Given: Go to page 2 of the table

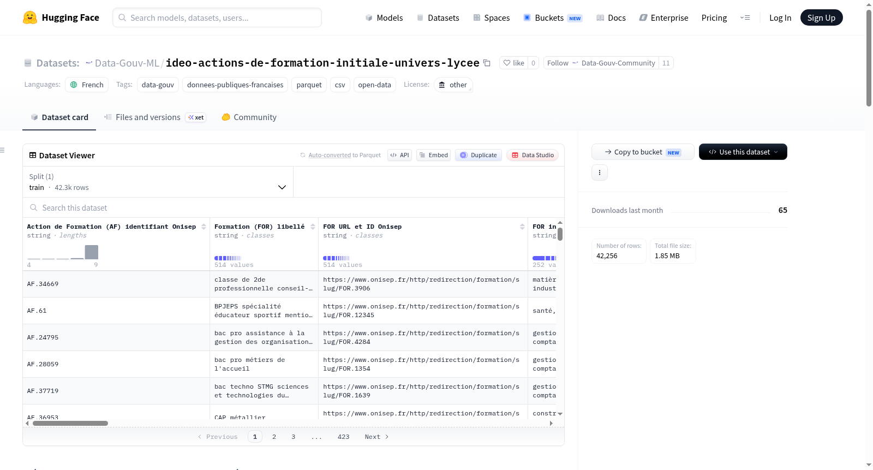Looking at the screenshot, I should [274, 437].
